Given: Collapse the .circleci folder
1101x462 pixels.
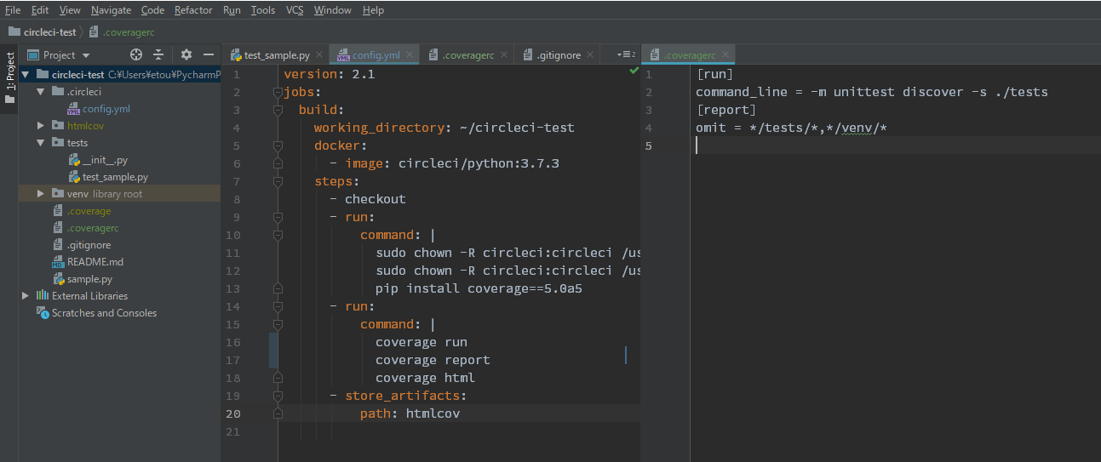Looking at the screenshot, I should point(40,92).
